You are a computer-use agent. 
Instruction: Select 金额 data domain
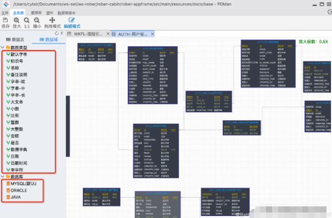tap(13, 136)
